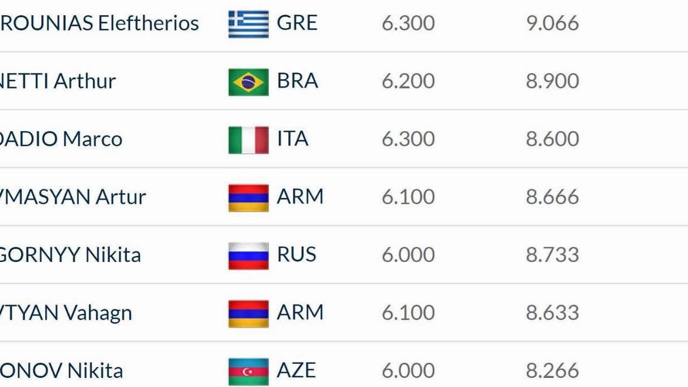This screenshot has width=688, height=387.
Task: Click the Armenian flag in Vahagn's row
Action: [x=248, y=313]
